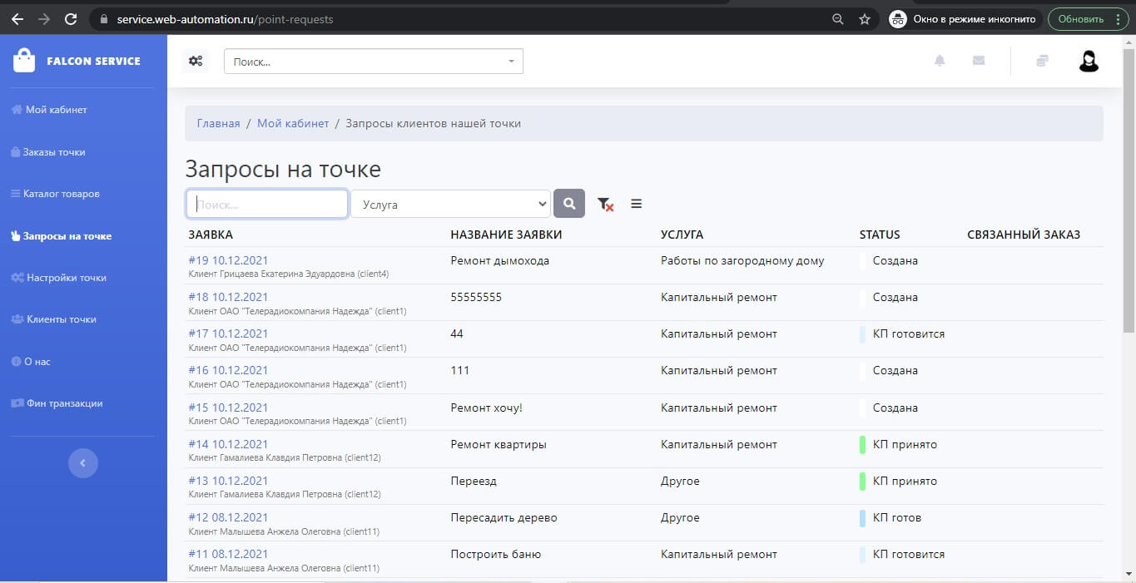Click the Мой кабинет breadcrumb link
Viewport: 1136px width, 583px height.
[x=293, y=123]
